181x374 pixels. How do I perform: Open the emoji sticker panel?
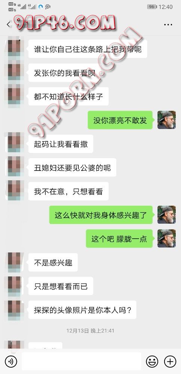tap(152, 362)
